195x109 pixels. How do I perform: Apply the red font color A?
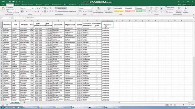point(38,12)
